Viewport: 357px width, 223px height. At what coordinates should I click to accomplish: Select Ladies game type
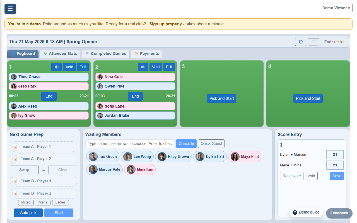point(61,203)
